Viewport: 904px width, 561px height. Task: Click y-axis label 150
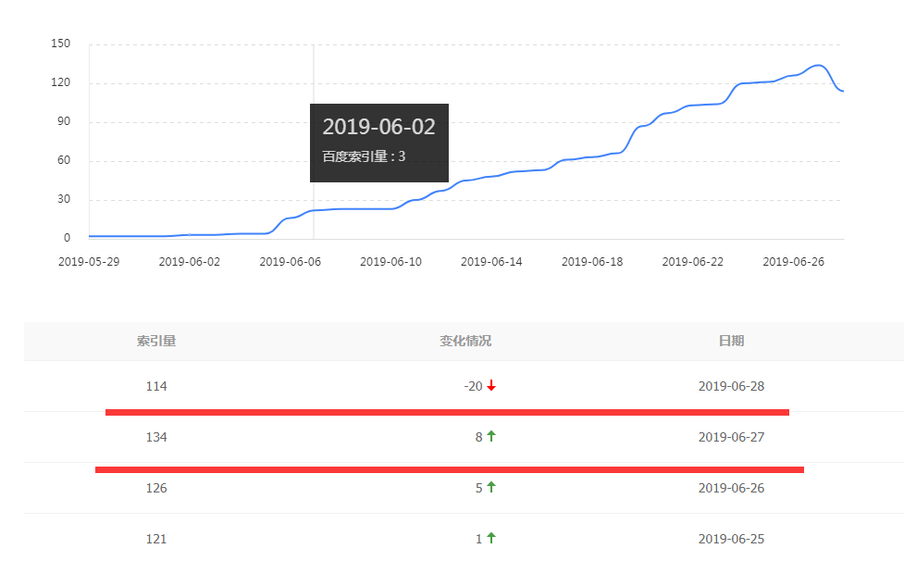tap(60, 44)
